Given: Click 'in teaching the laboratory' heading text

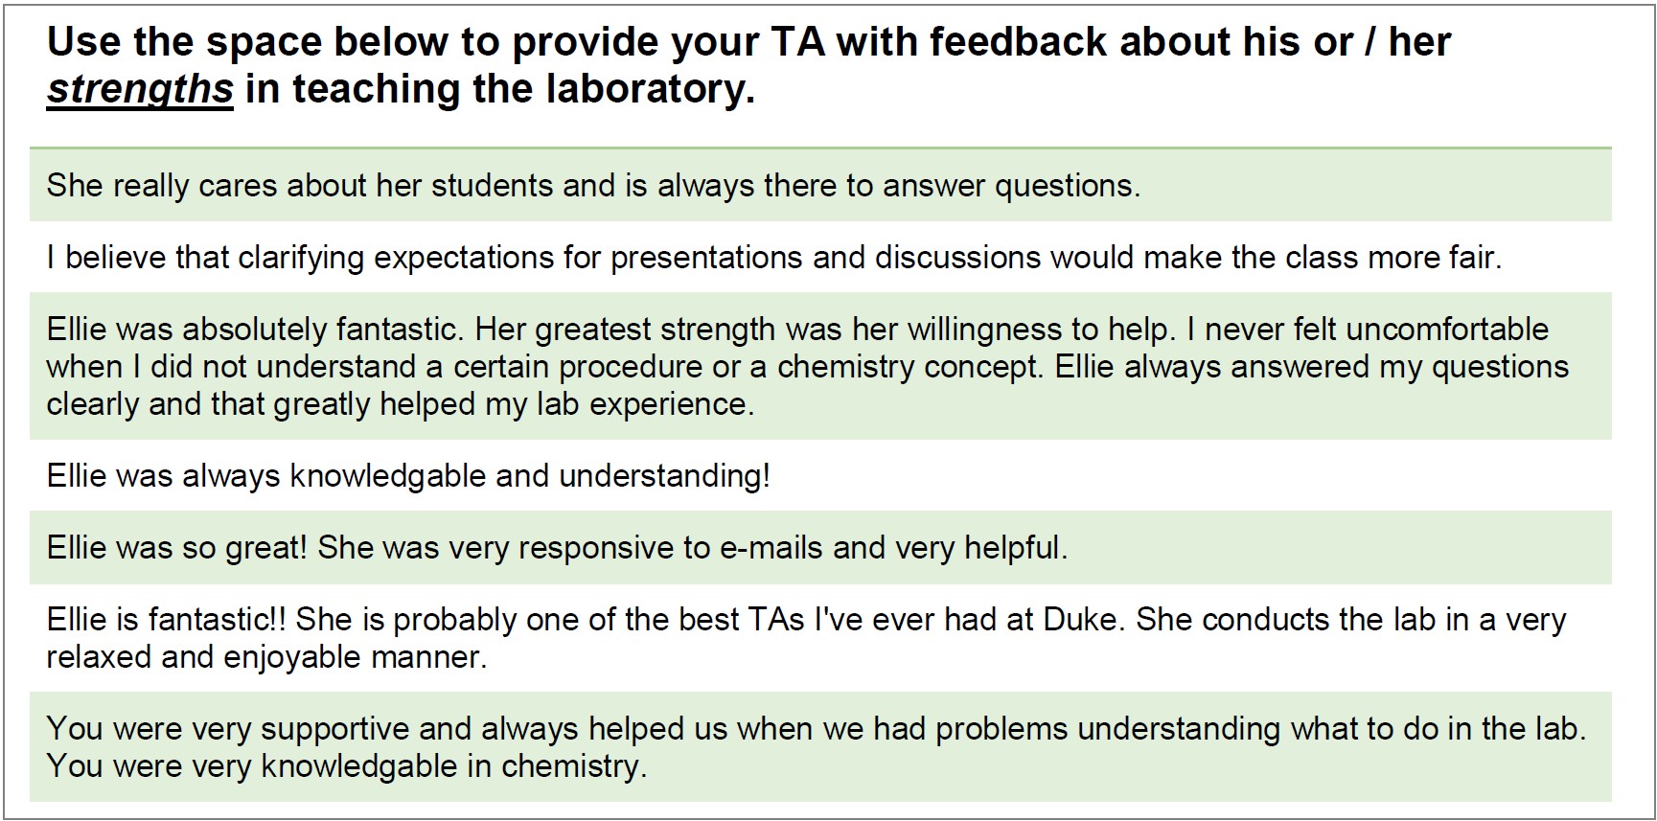Looking at the screenshot, I should (498, 89).
